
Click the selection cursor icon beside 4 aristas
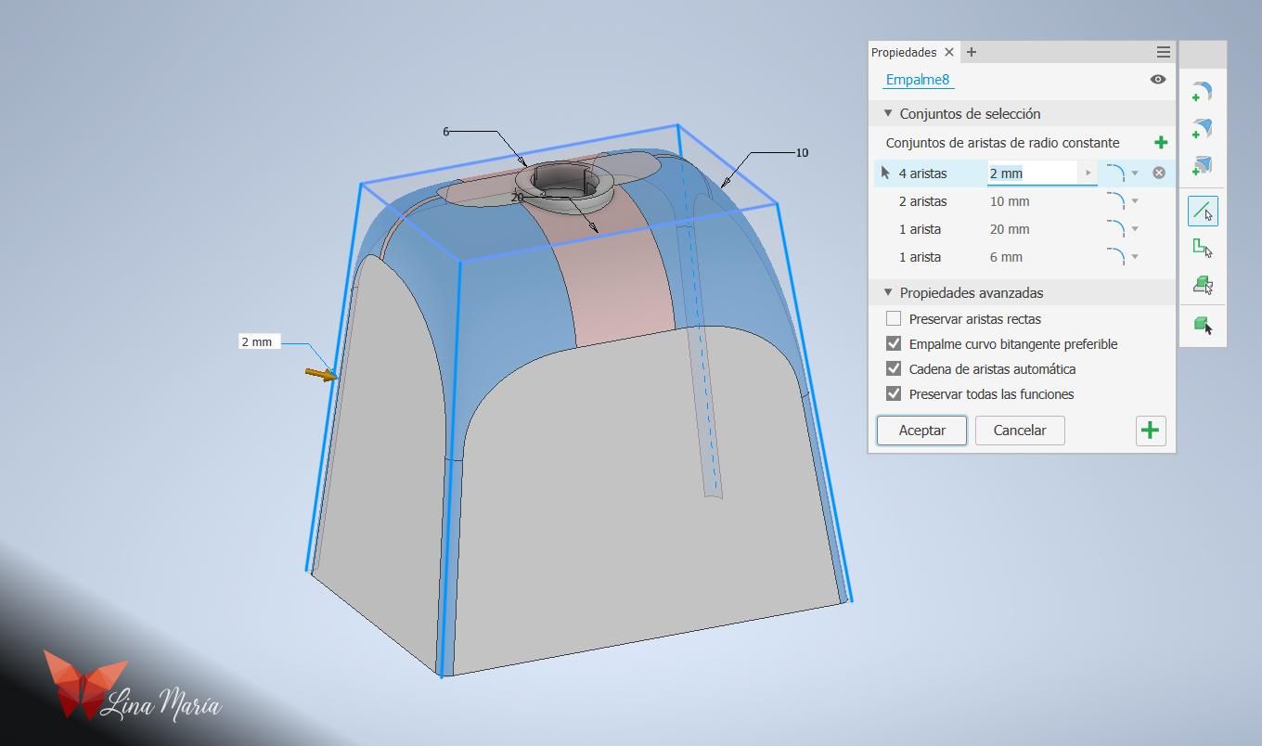pos(885,173)
